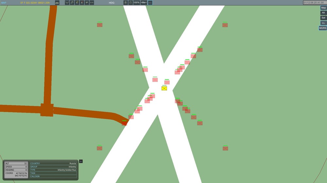Select the isolated unit marker in upper-left field
Screen dimensions: 327x183
tap(100, 25)
